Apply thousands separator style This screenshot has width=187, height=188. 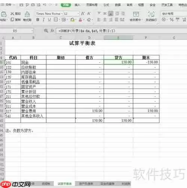click(x=178, y=19)
